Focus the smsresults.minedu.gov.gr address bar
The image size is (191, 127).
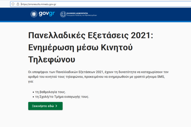pos(82,4)
